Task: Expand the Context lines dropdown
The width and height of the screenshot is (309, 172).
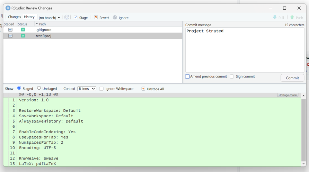Action: (87, 89)
